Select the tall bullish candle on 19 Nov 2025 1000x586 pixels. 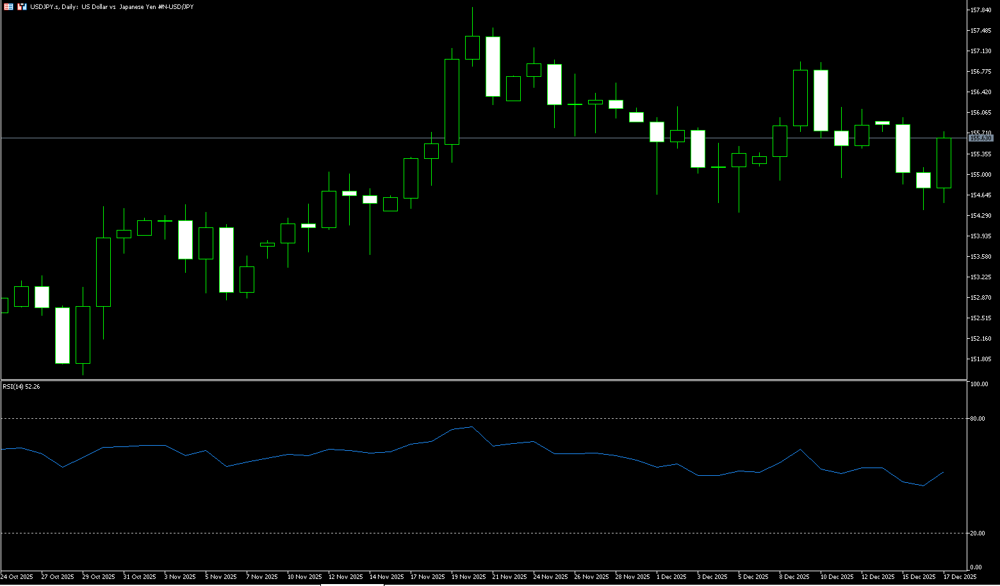tap(452, 101)
